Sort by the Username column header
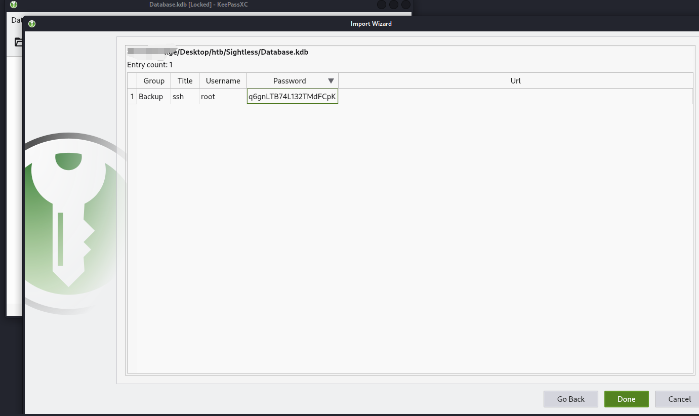Image resolution: width=699 pixels, height=416 pixels. pyautogui.click(x=223, y=81)
